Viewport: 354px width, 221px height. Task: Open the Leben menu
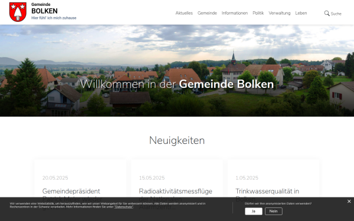tap(301, 13)
